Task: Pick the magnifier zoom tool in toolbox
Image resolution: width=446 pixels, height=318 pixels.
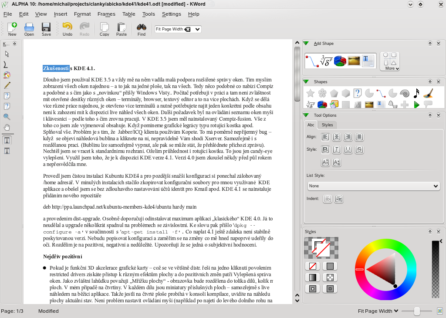Action: (7, 117)
